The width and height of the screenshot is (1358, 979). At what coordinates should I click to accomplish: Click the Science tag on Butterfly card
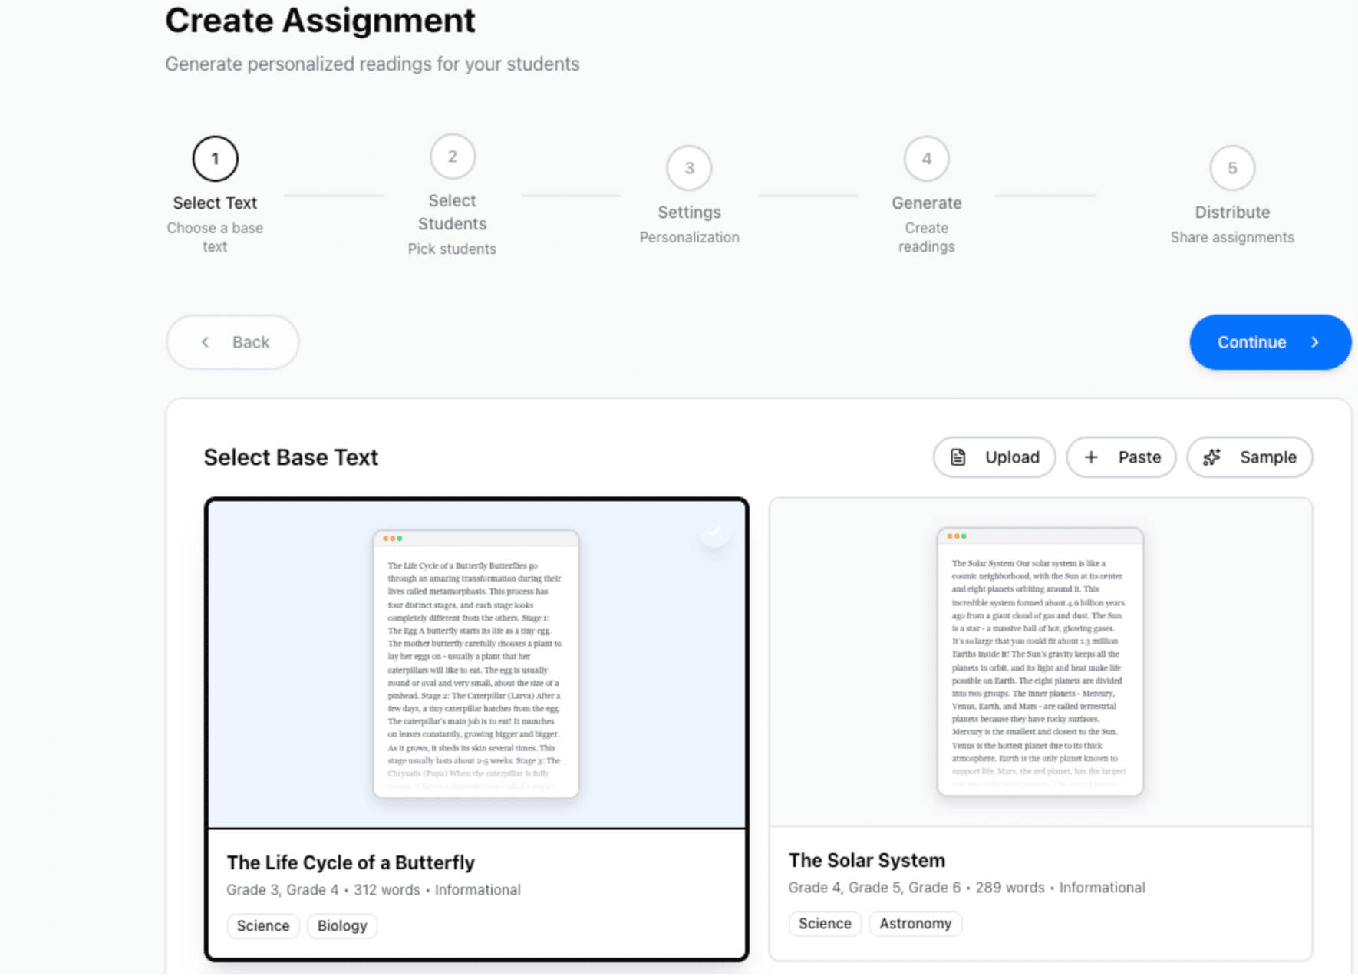263,926
